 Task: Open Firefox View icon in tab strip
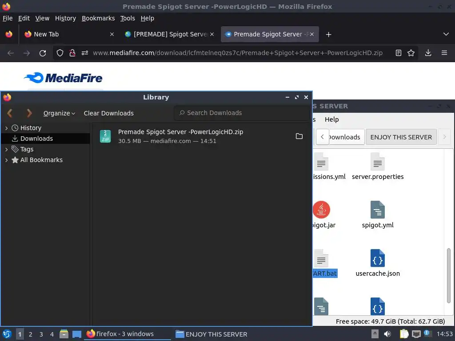click(9, 34)
